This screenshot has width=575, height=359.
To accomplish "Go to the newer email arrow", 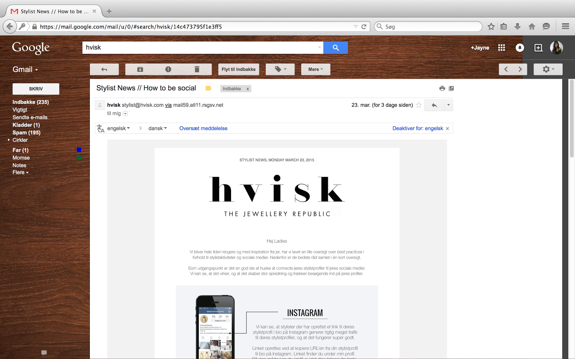I will [x=506, y=69].
